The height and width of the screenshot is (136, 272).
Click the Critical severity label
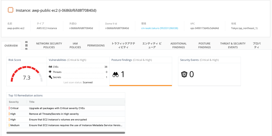coord(14,108)
